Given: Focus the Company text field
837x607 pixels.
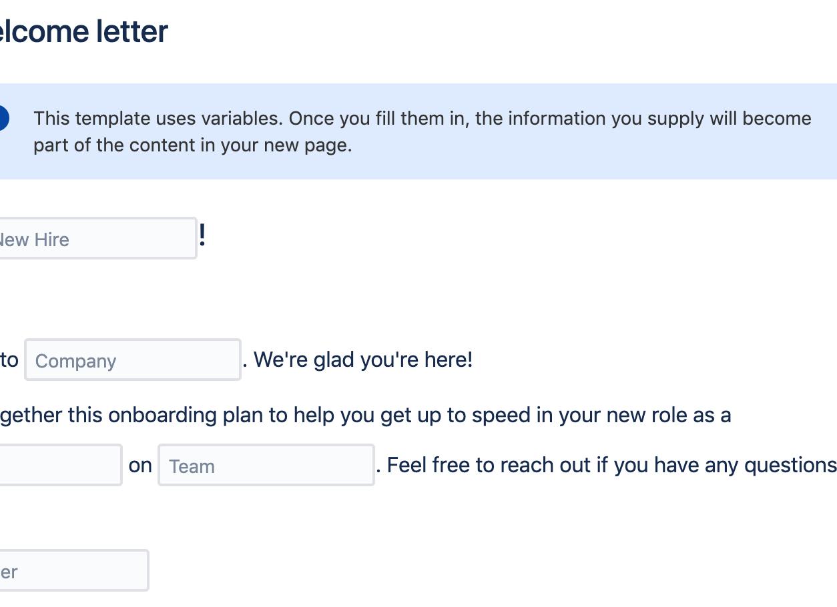Looking at the screenshot, I should pos(133,360).
